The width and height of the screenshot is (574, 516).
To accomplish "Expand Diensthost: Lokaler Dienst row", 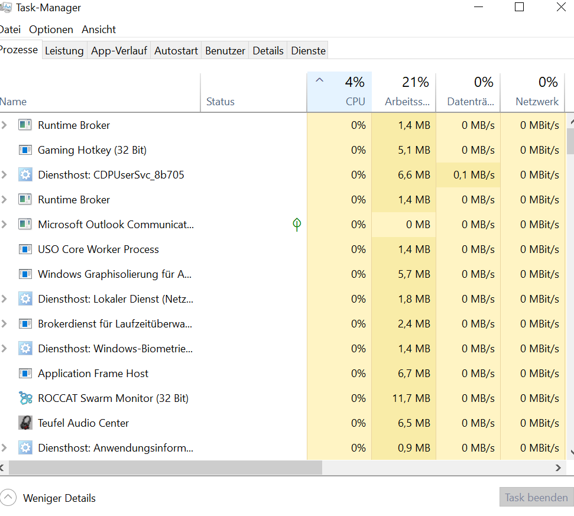I will point(4,299).
